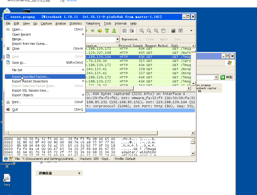Select the packet row with length 465
Image resolution: width=257 pixels, height=195 pixels.
click(138, 53)
